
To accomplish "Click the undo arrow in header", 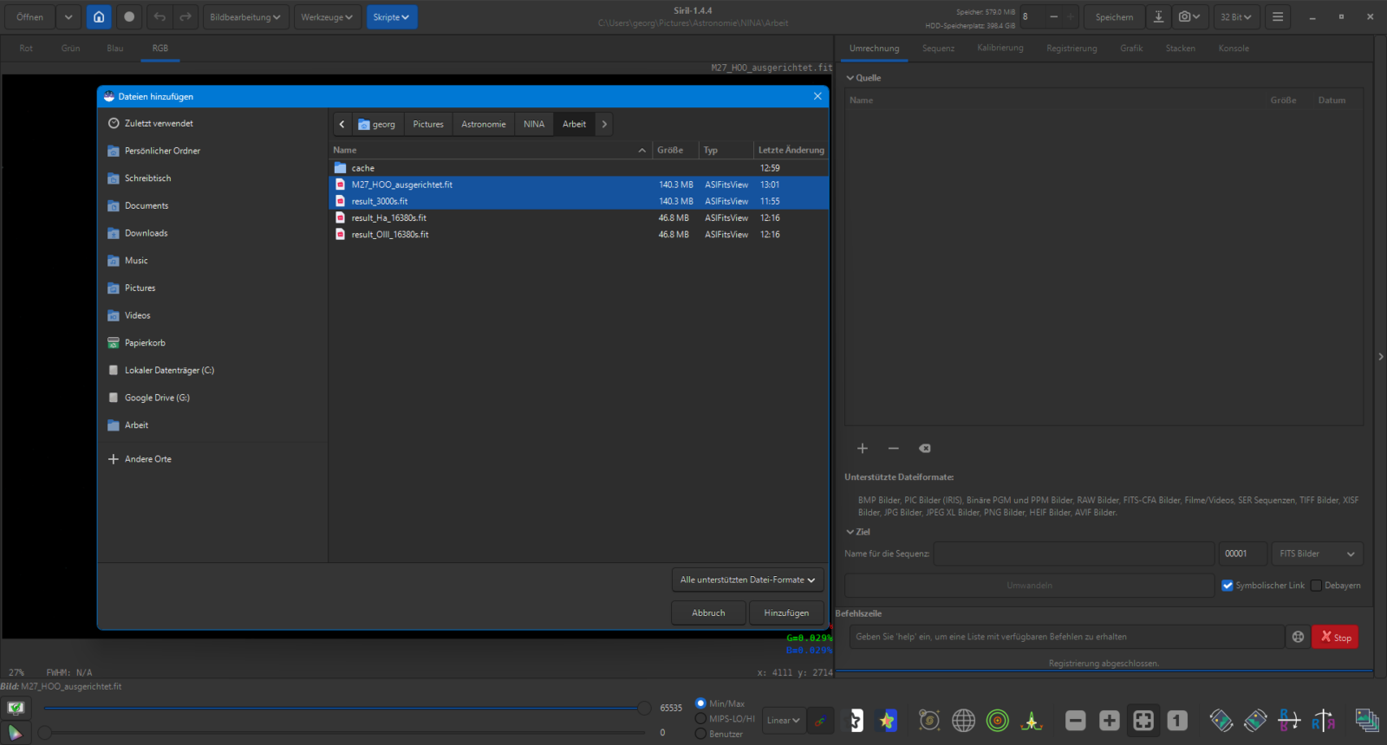I will (160, 17).
